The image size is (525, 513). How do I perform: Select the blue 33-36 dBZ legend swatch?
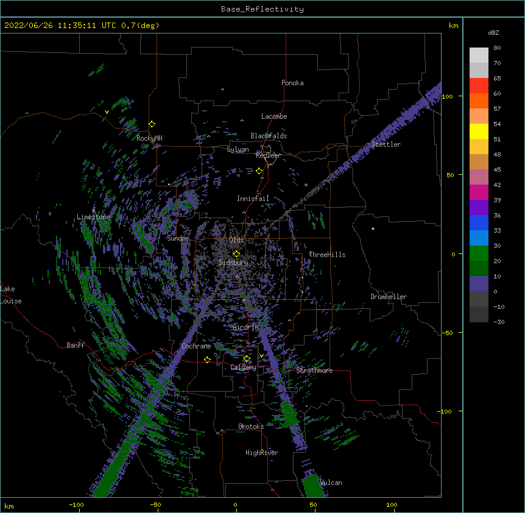[x=479, y=222]
